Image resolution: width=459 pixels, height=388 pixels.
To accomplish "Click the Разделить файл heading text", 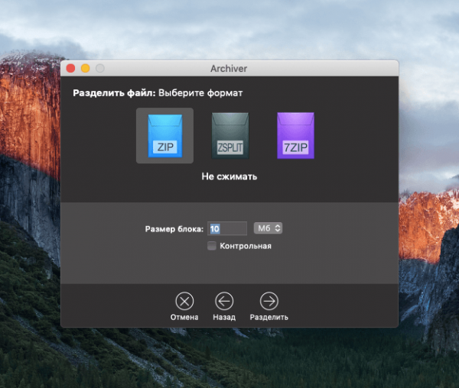I will (x=114, y=93).
